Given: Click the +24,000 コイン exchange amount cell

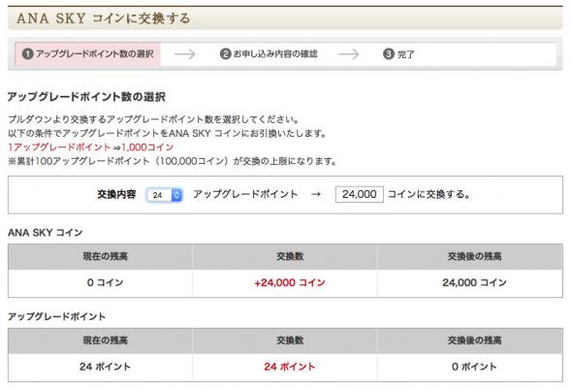Looking at the screenshot, I should 290,282.
